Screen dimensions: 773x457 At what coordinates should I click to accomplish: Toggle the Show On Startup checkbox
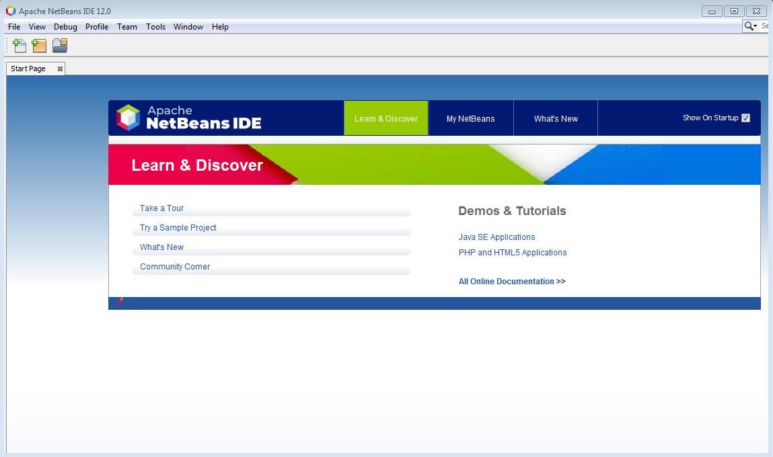pos(746,118)
